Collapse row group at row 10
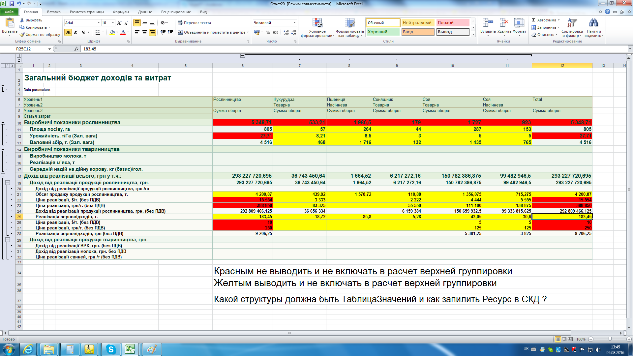The image size is (633, 356). (3, 123)
